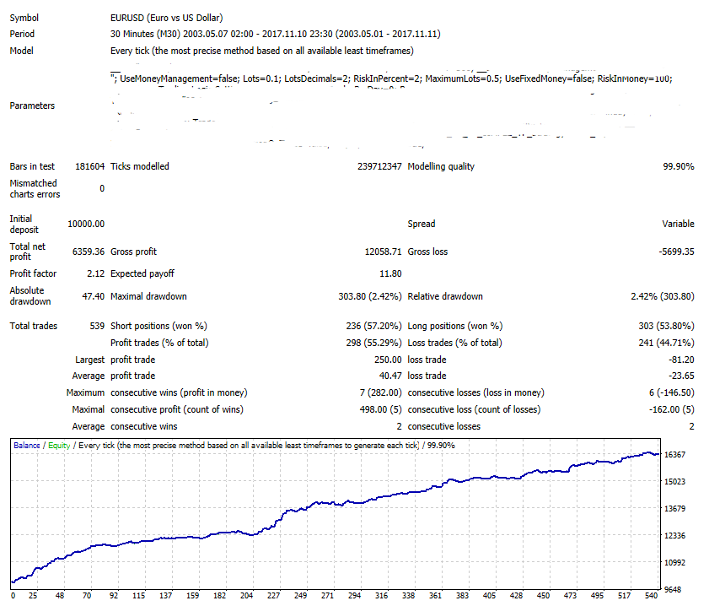The image size is (709, 606).
Task: Click the 'Maximal drawdown' label
Action: (148, 296)
